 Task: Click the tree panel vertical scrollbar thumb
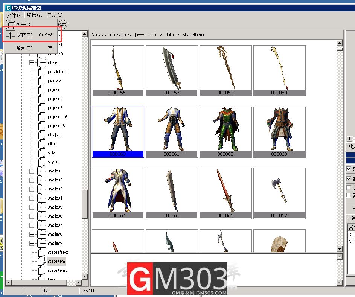85,204
